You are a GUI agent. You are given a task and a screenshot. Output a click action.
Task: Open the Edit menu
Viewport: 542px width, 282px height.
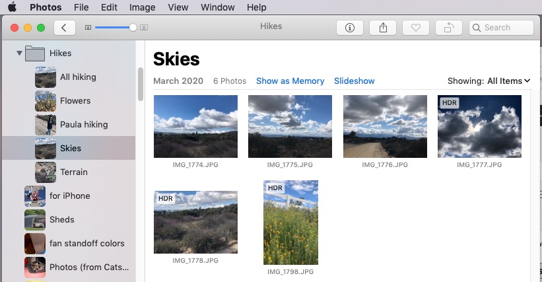(x=109, y=7)
